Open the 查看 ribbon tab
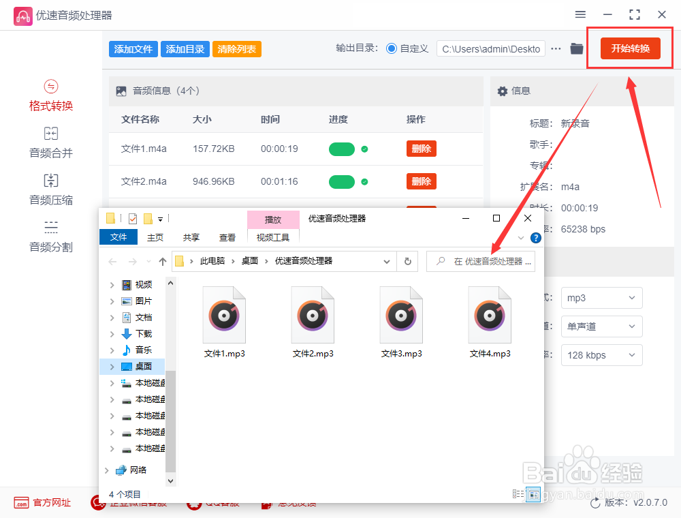This screenshot has height=518, width=681. tap(227, 237)
